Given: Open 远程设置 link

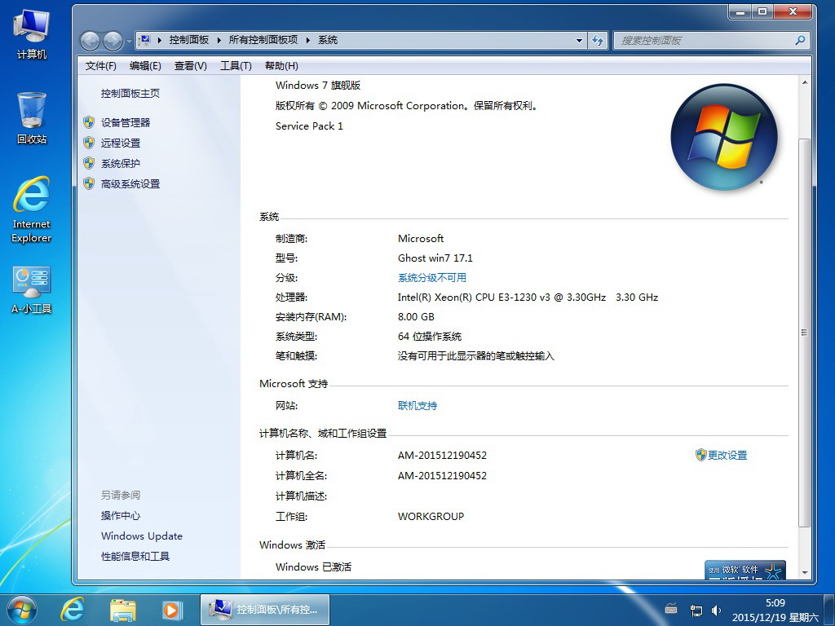Looking at the screenshot, I should (x=121, y=143).
